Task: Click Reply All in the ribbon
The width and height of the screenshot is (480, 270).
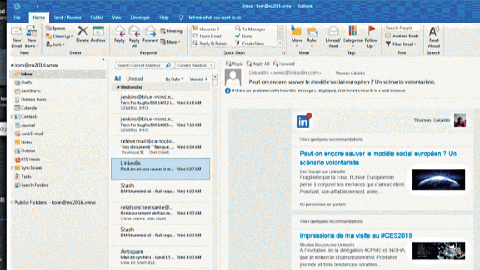Action: tap(134, 37)
